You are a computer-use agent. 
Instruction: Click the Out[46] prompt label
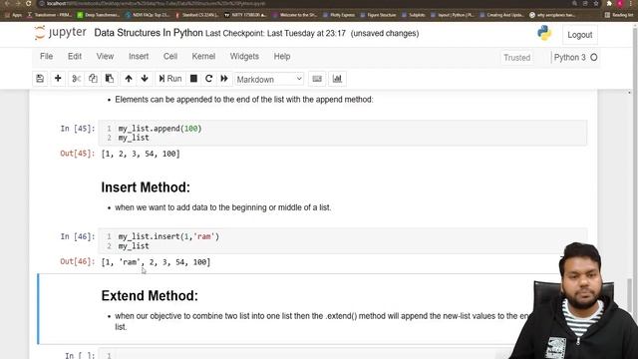tap(78, 261)
